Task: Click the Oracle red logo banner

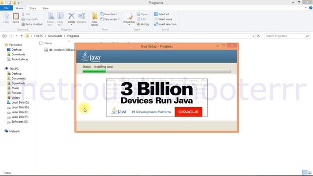Action: [x=188, y=112]
